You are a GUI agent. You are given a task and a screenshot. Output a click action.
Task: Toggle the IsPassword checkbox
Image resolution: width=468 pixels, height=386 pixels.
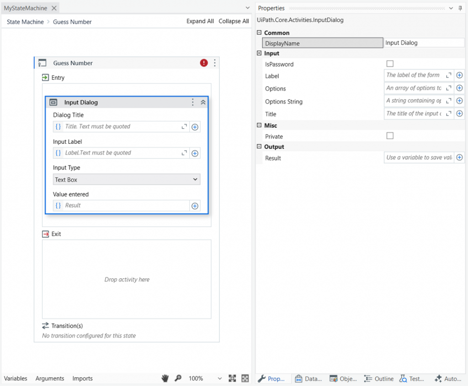click(390, 63)
